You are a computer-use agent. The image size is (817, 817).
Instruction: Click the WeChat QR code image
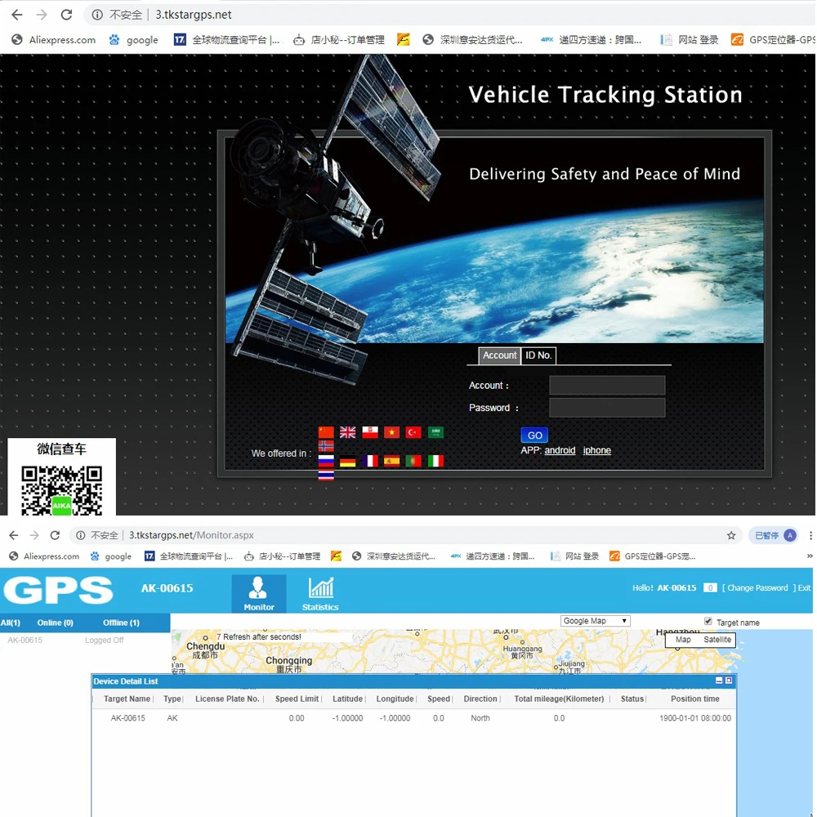pyautogui.click(x=61, y=489)
